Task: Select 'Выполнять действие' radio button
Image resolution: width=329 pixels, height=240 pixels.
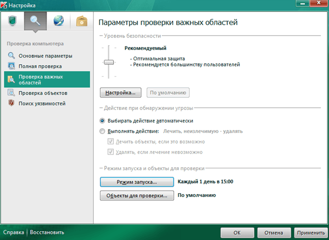Action: [102, 131]
